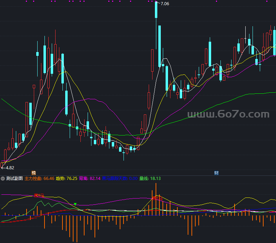The width and height of the screenshot is (276, 243).
Task: Click the 量线: 18.13 indicator value
Action: pos(150,179)
